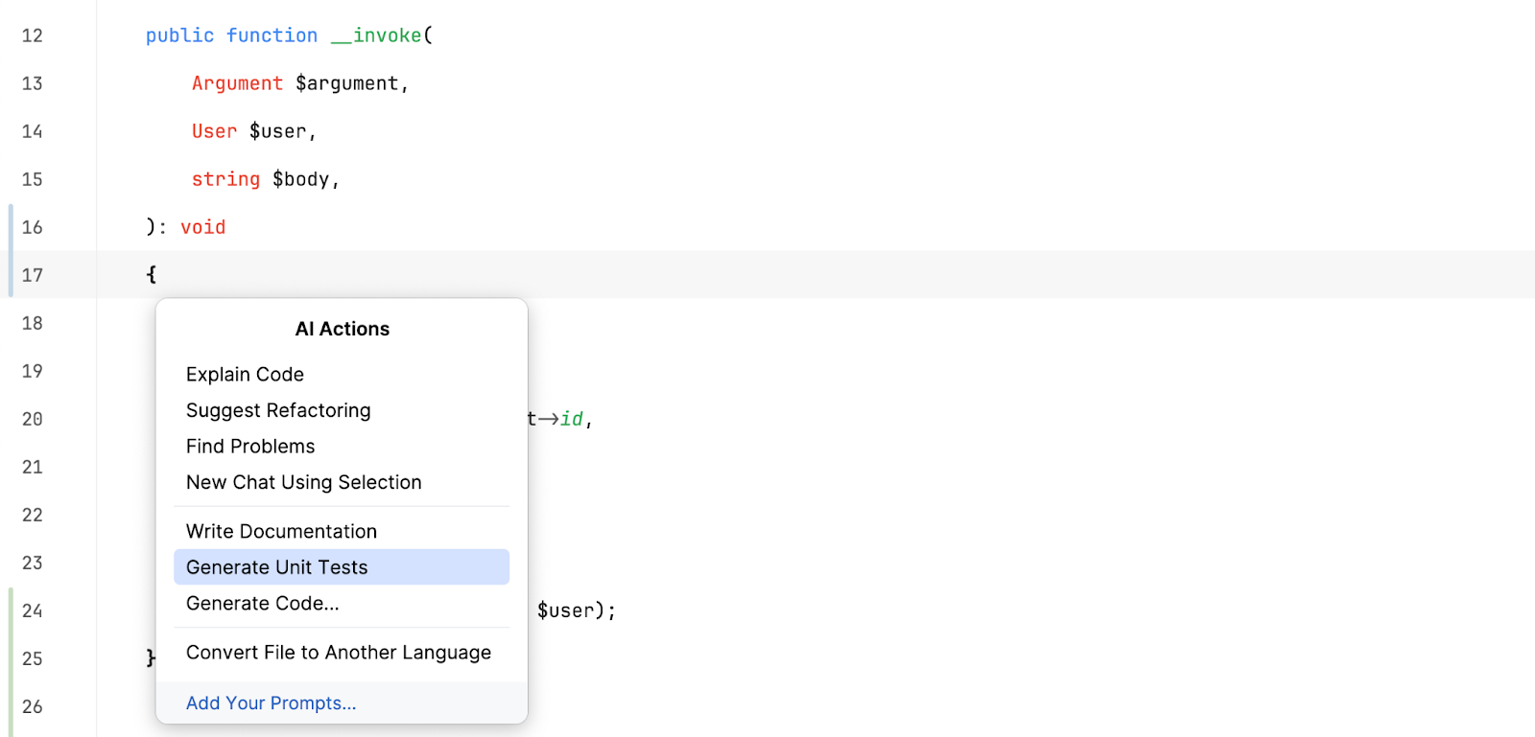The image size is (1535, 737).
Task: Click line number 17 in the gutter
Action: point(33,275)
